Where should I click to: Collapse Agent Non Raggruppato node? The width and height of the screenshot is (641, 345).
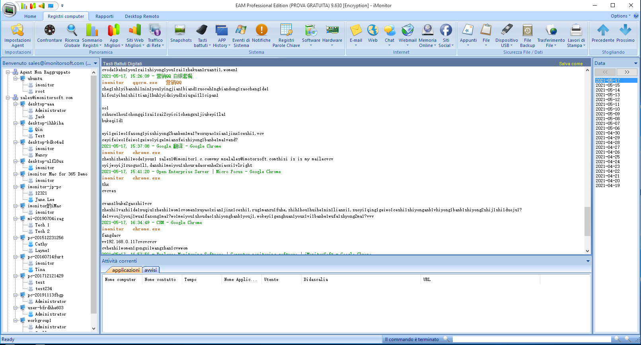[x=8, y=72]
